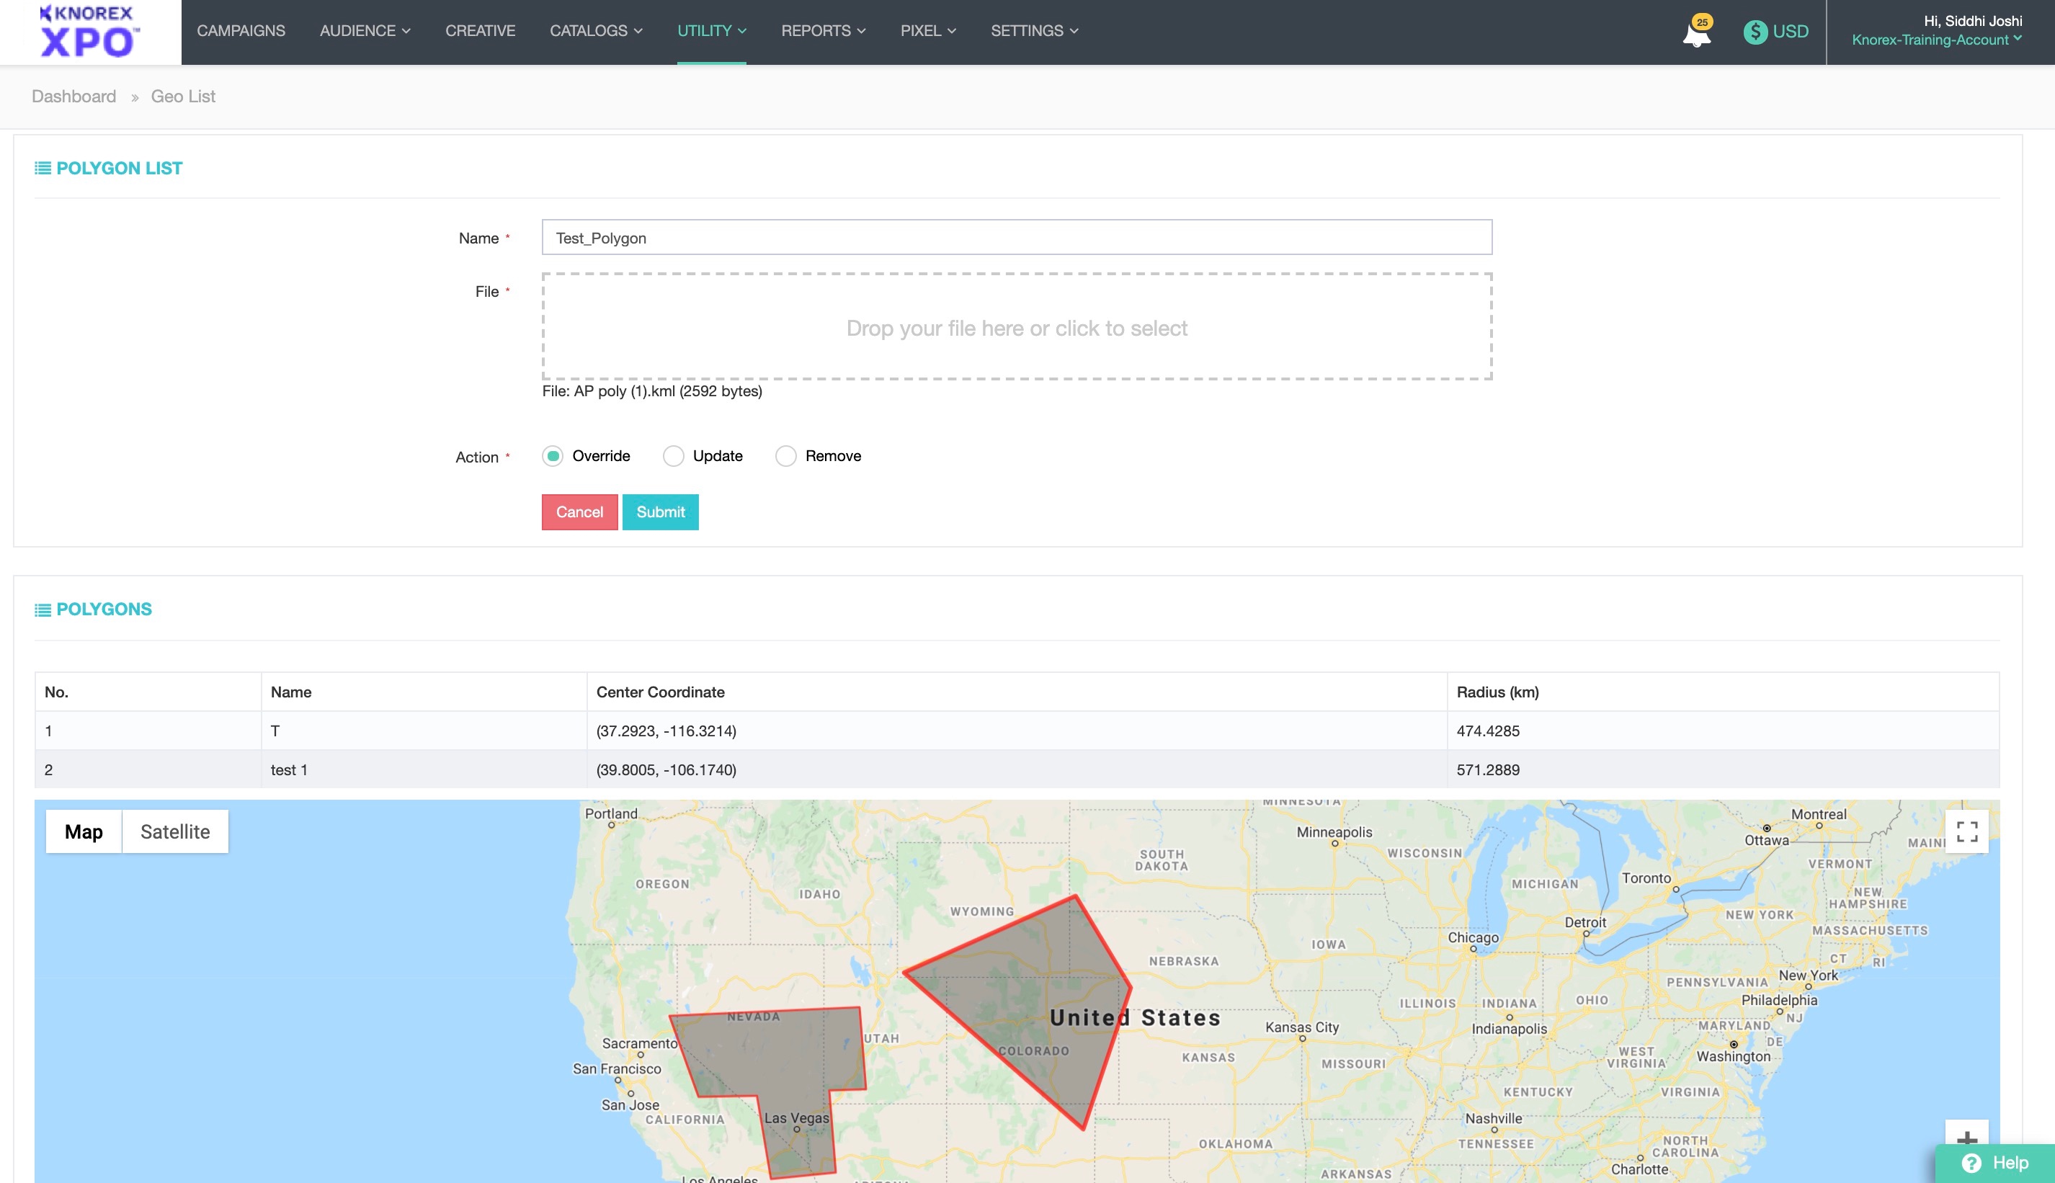Image resolution: width=2055 pixels, height=1183 pixels.
Task: Open the notifications bell icon
Action: point(1696,34)
